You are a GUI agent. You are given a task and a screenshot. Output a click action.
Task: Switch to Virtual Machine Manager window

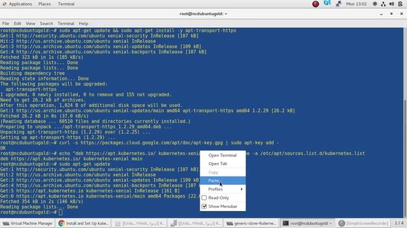click(x=28, y=223)
